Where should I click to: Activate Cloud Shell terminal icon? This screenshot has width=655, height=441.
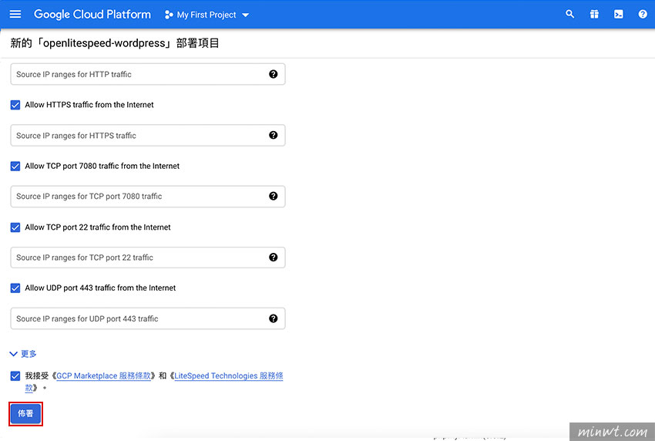pyautogui.click(x=618, y=14)
